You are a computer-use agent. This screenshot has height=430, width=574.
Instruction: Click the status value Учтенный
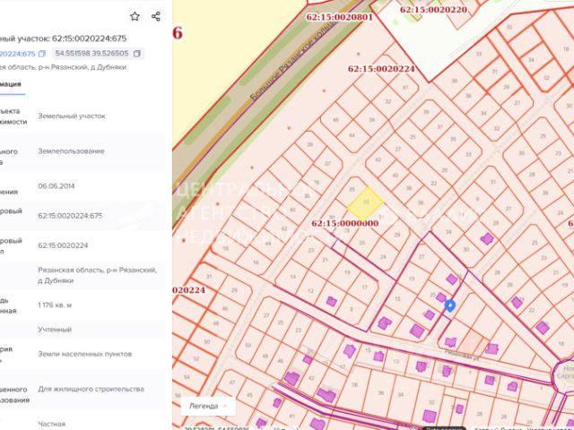pos(55,330)
